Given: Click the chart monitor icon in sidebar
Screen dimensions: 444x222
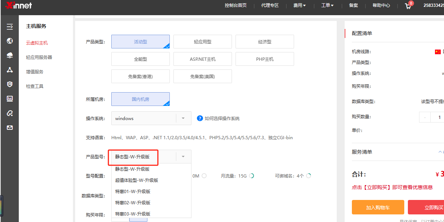Looking at the screenshot, I should pyautogui.click(x=10, y=99).
